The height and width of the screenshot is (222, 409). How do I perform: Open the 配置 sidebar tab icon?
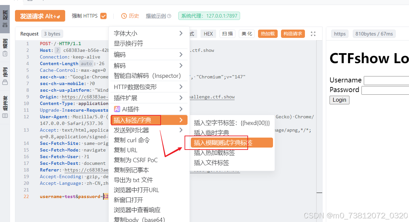coord(5,25)
